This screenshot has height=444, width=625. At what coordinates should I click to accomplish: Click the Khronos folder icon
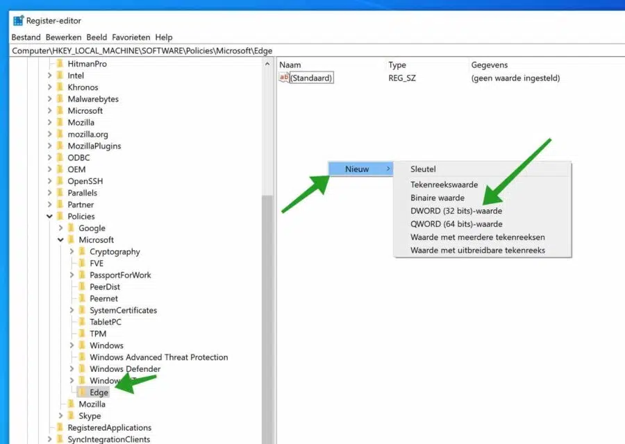[60, 87]
